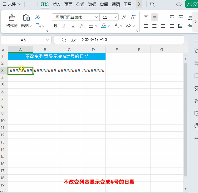Click the Paste (粘贴) clipboard icon
Image resolution: width=198 pixels, height=193 pixels.
click(x=26, y=17)
